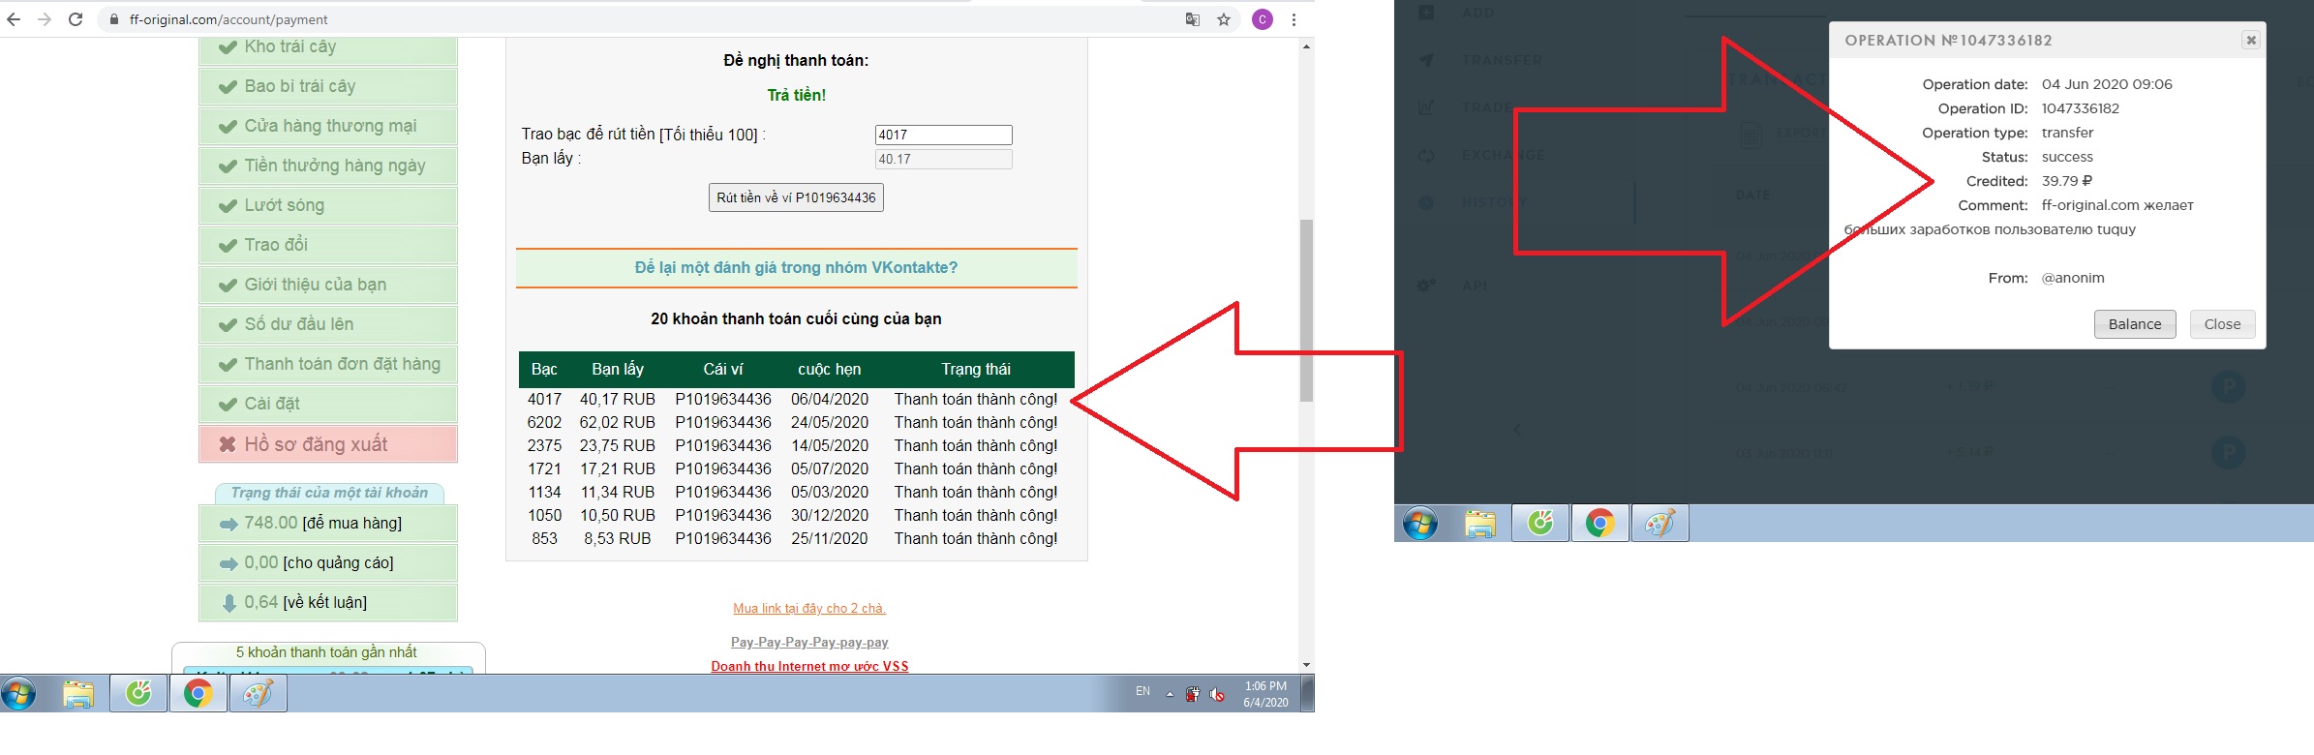2314x755 pixels.
Task: Click the 0,00 cho quảng cáo balance
Action: pos(328,563)
